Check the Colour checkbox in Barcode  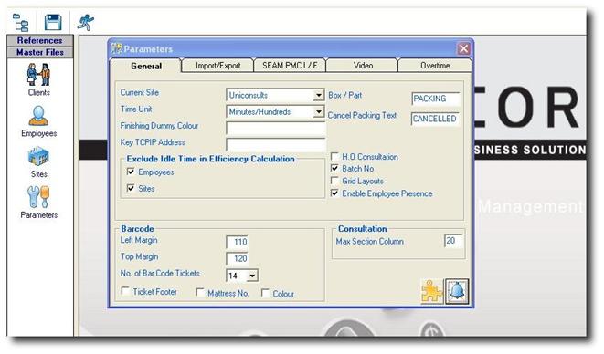coord(265,293)
